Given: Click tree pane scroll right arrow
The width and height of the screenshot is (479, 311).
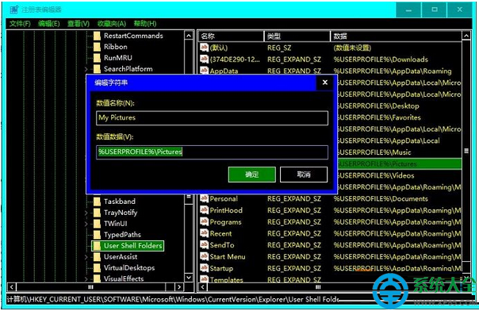Looking at the screenshot, I should (179, 287).
